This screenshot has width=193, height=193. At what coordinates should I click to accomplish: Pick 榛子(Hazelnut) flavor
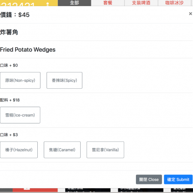pos(19,150)
